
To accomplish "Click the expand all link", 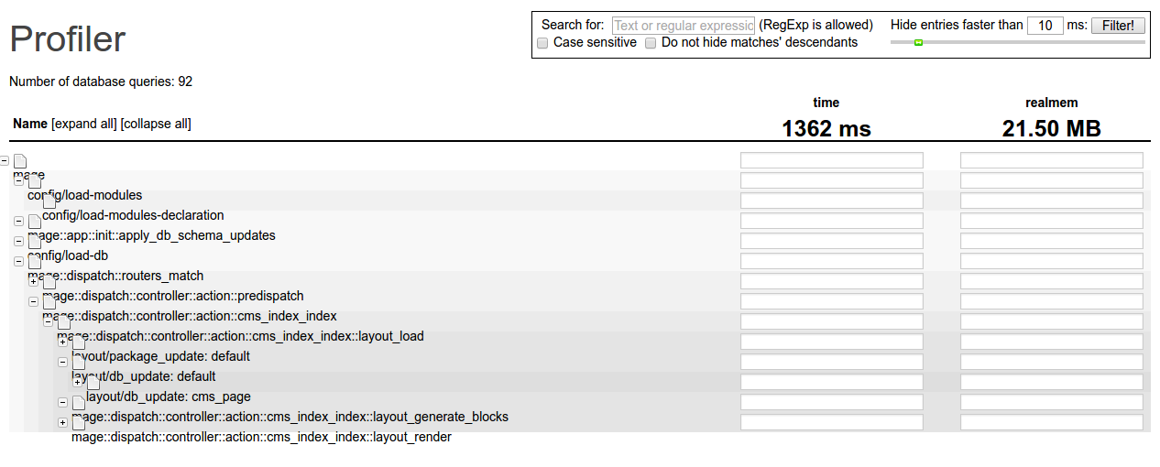I will (x=84, y=124).
